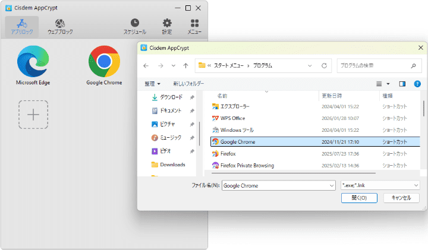Click the 開く(O) button
Image resolution: width=428 pixels, height=250 pixels.
[360, 198]
